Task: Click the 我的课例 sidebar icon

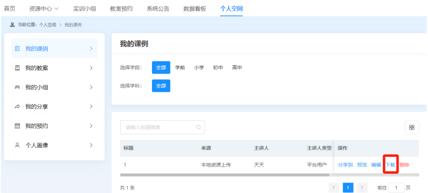Action: pyautogui.click(x=18, y=49)
